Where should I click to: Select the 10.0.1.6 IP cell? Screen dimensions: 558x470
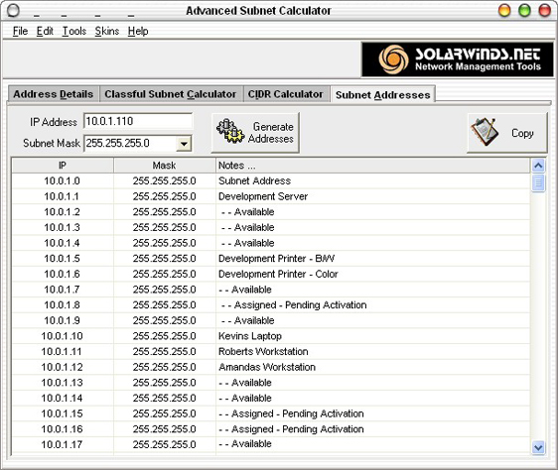[63, 274]
